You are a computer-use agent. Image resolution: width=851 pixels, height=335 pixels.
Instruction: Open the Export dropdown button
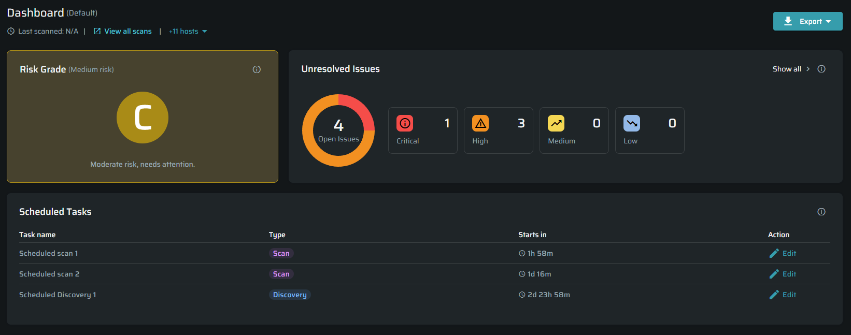click(x=807, y=21)
